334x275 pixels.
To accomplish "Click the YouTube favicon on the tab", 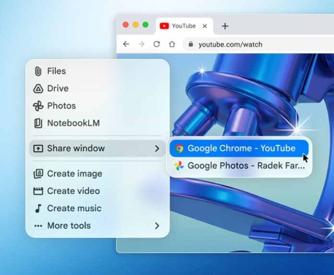I will (164, 26).
